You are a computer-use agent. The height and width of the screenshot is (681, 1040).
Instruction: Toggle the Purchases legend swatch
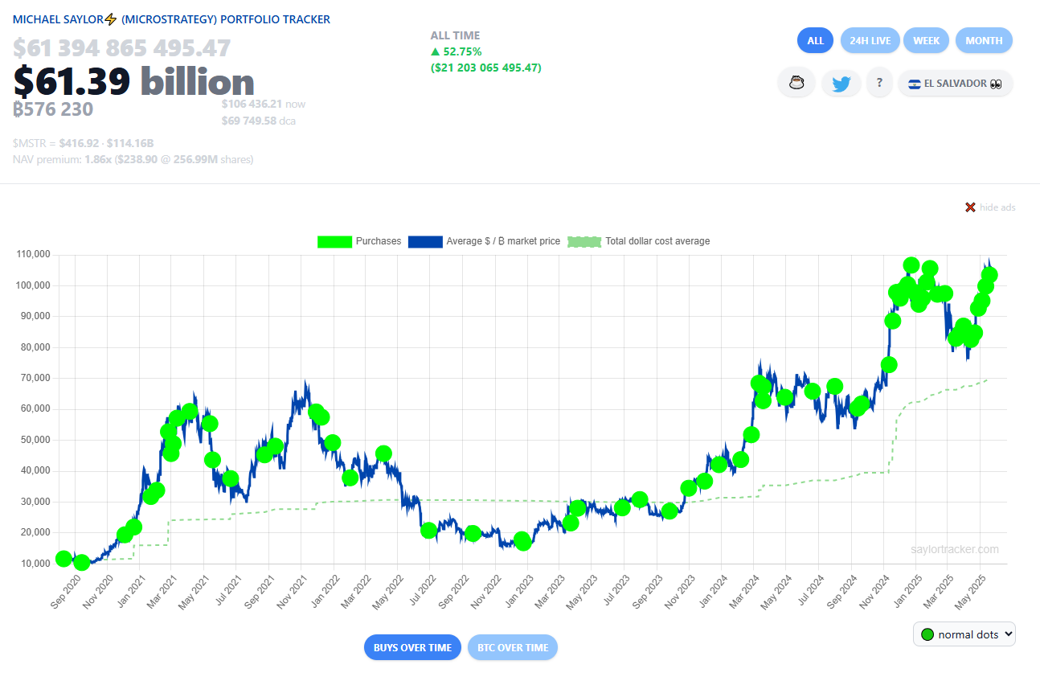point(335,241)
